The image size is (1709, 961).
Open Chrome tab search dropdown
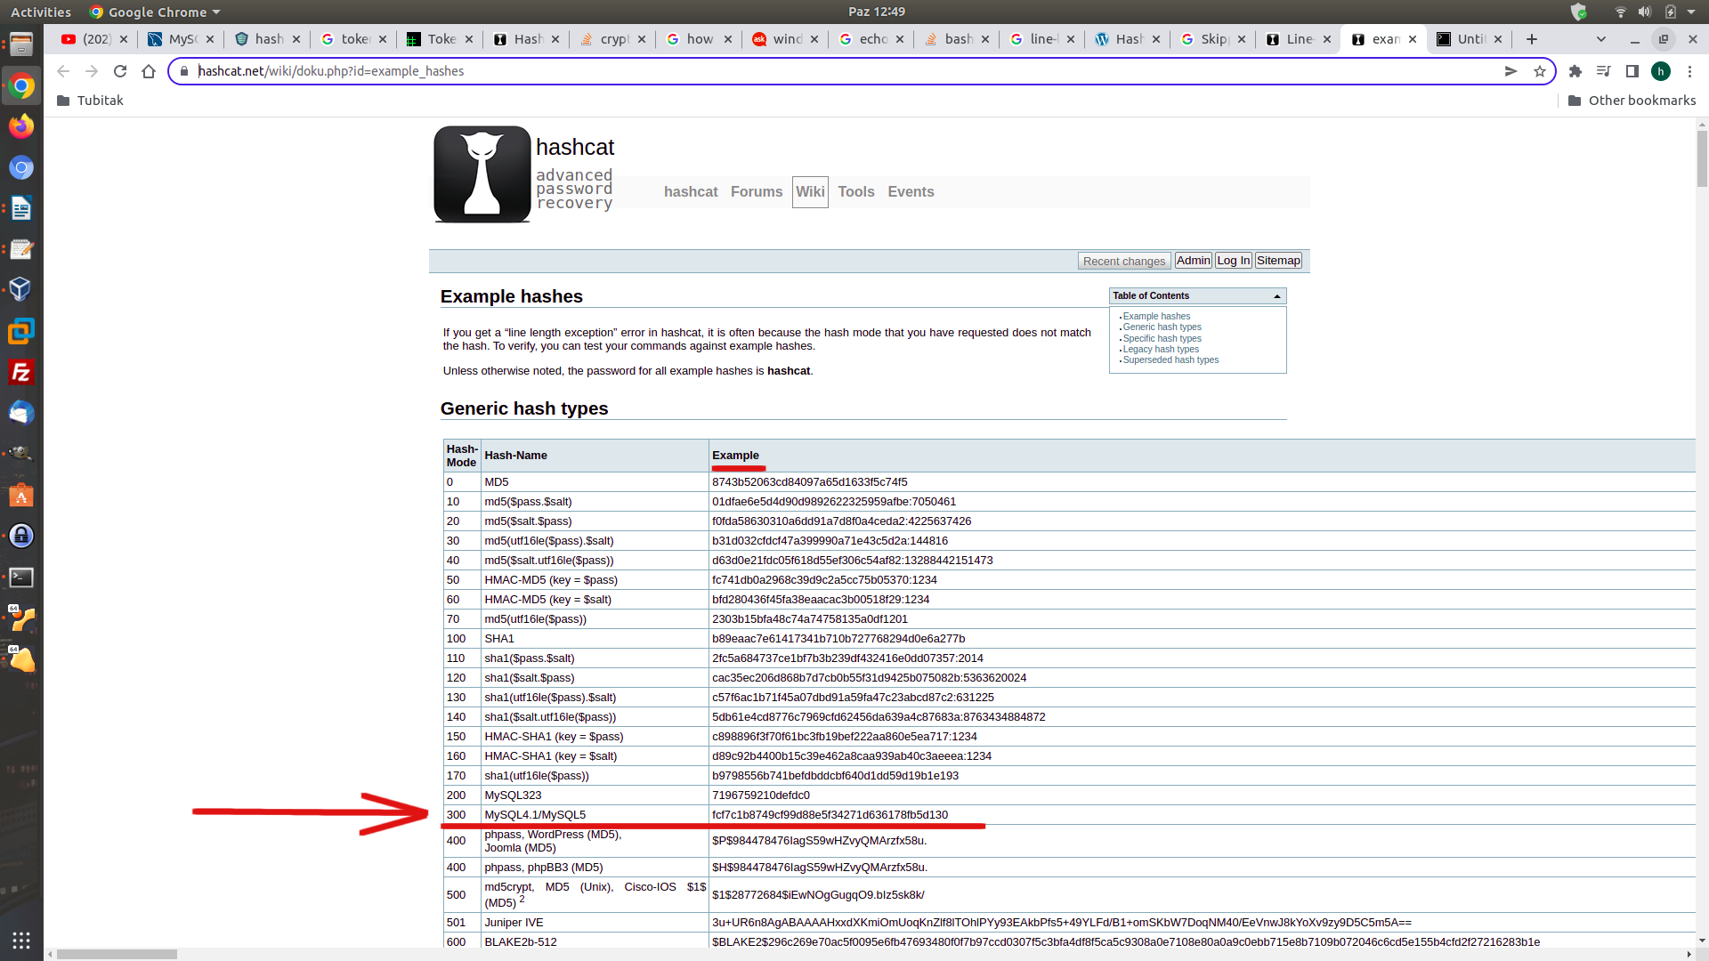(1600, 39)
